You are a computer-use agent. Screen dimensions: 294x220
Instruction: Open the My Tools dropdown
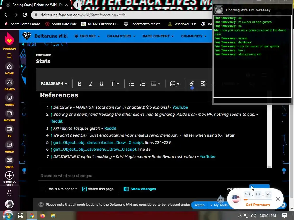click(218, 205)
